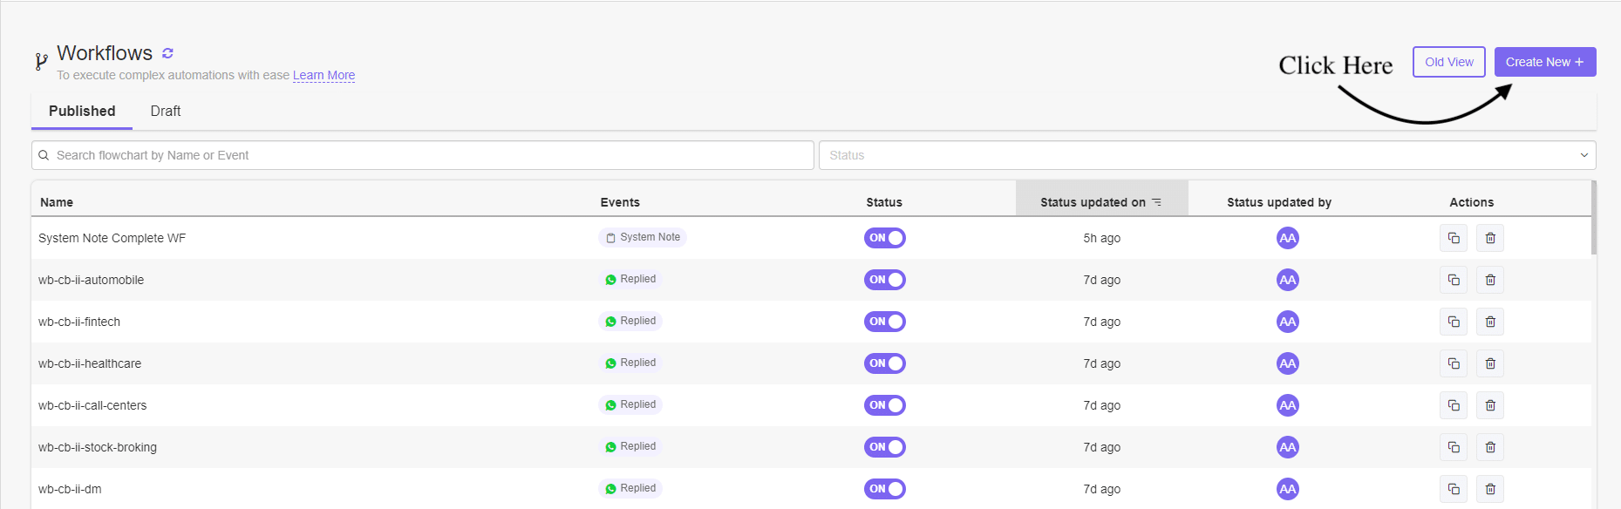Image resolution: width=1621 pixels, height=509 pixels.
Task: Open the Learn More link
Action: [324, 75]
